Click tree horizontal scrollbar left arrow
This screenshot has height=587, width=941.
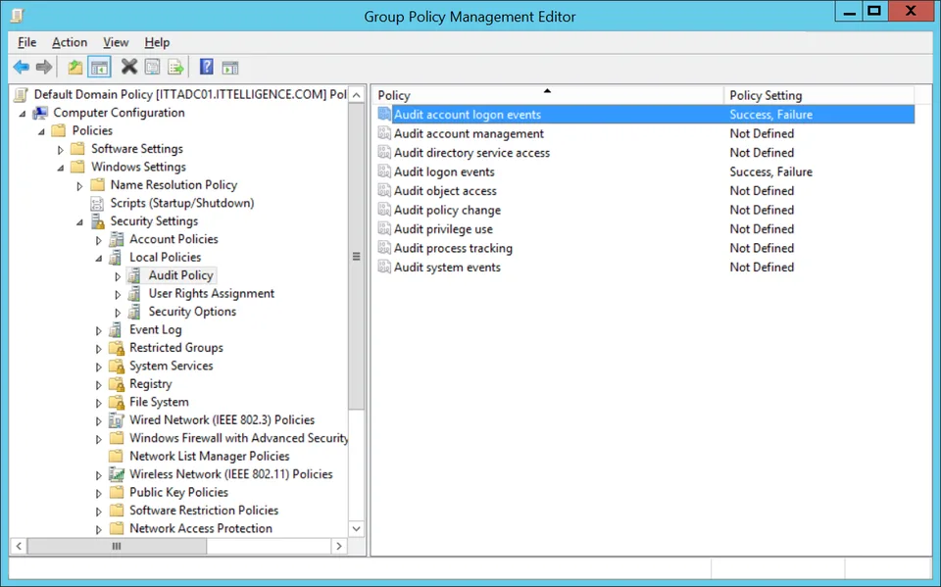tap(20, 546)
